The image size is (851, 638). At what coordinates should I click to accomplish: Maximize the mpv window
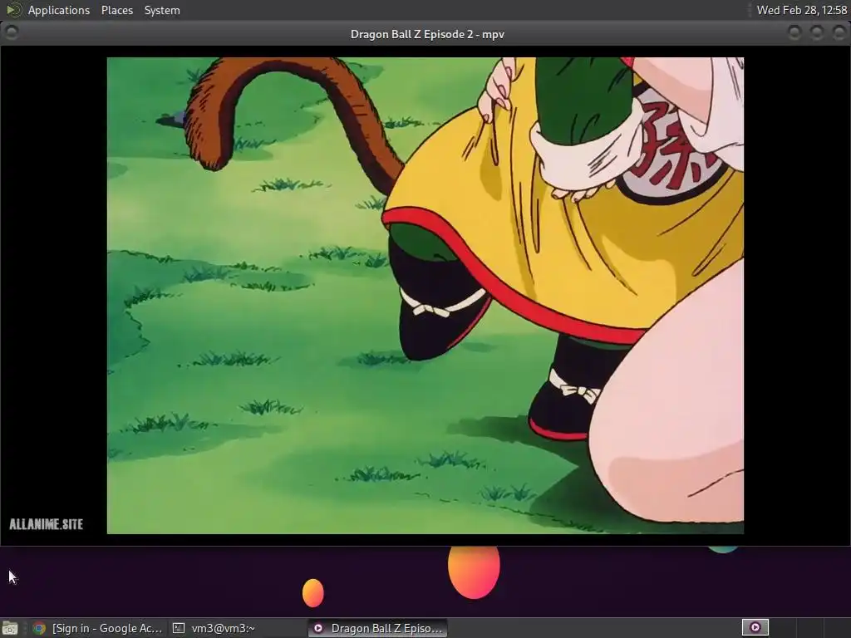click(816, 33)
